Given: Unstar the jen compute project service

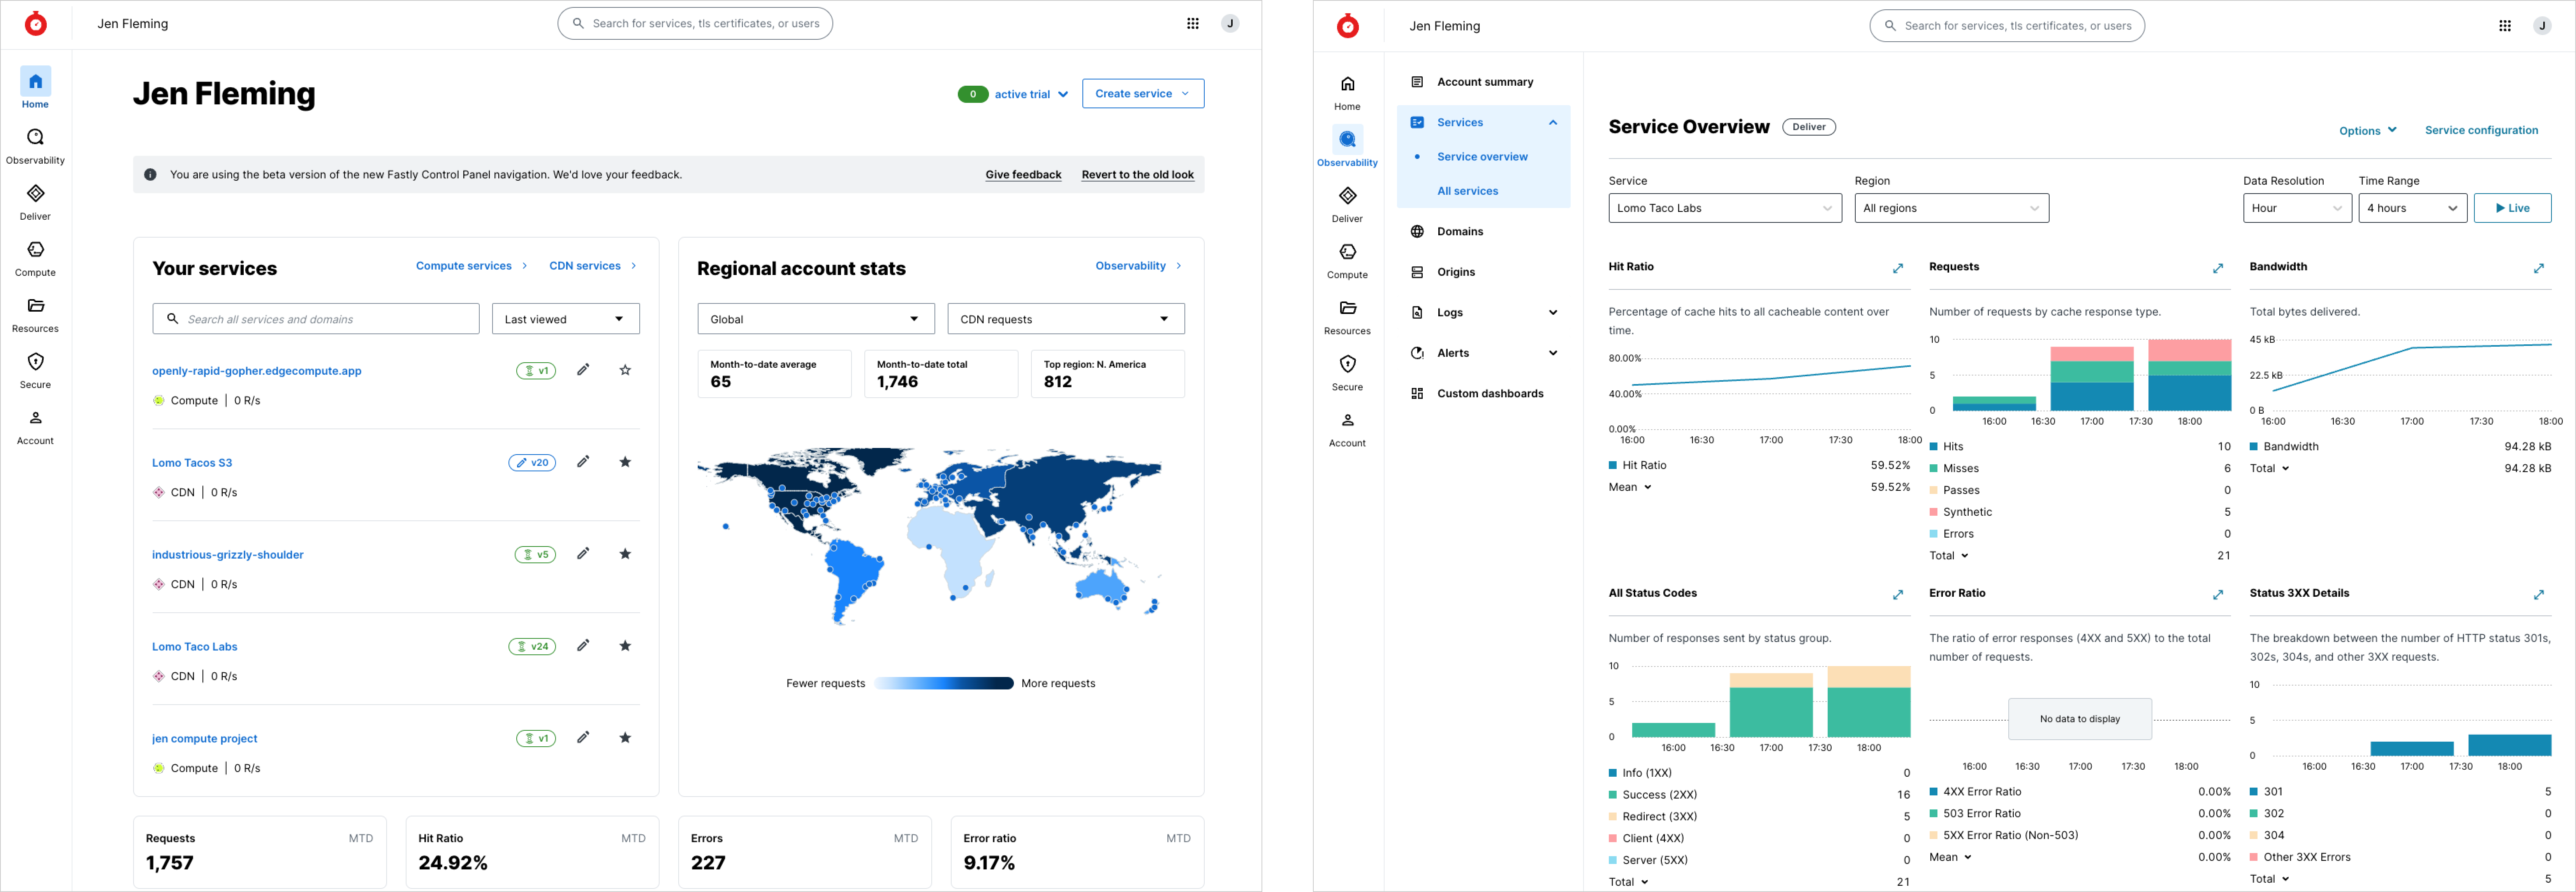Looking at the screenshot, I should pos(625,738).
